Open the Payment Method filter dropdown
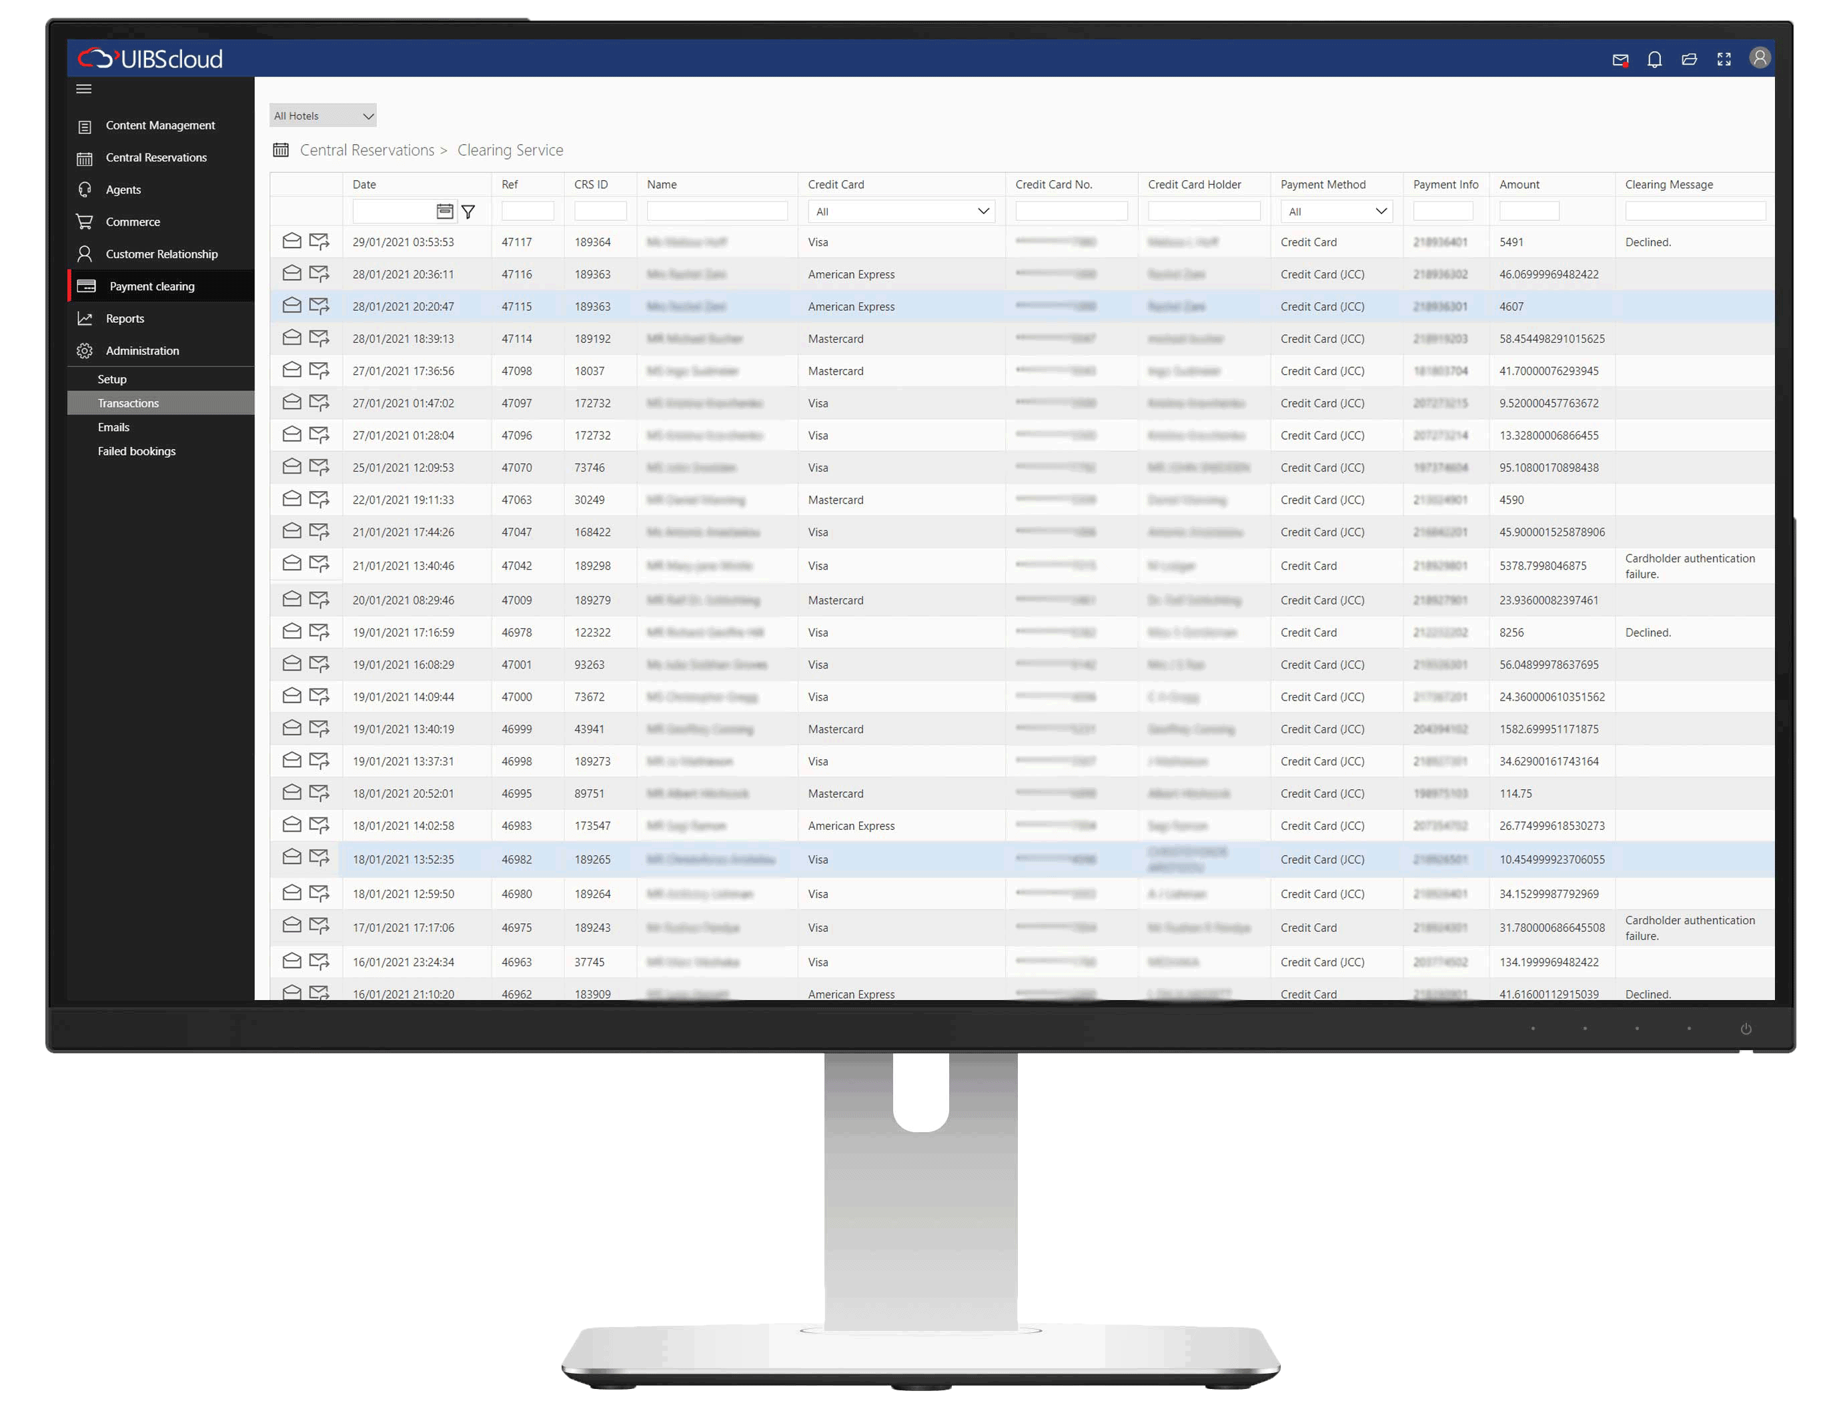Image resolution: width=1841 pixels, height=1405 pixels. 1335,211
